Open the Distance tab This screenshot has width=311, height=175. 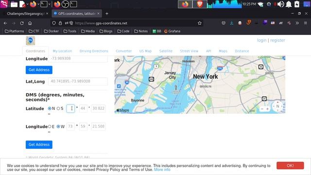242,51
